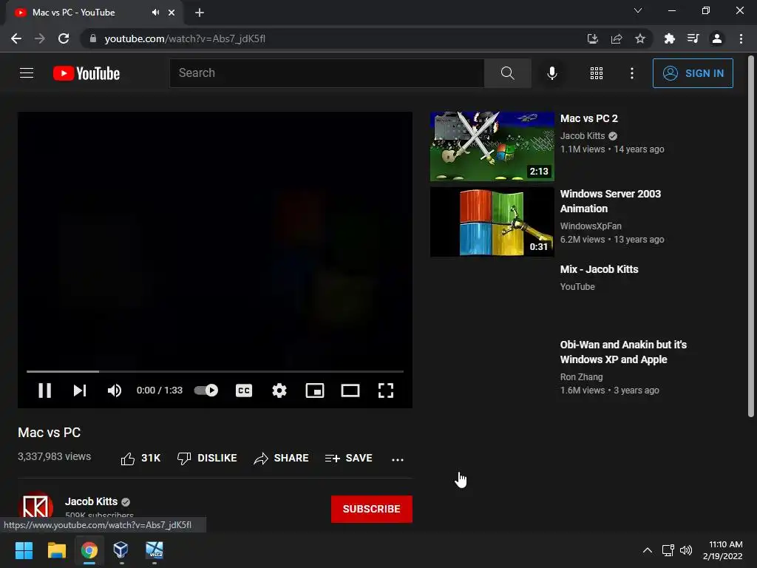Click SIGN IN button

(693, 73)
